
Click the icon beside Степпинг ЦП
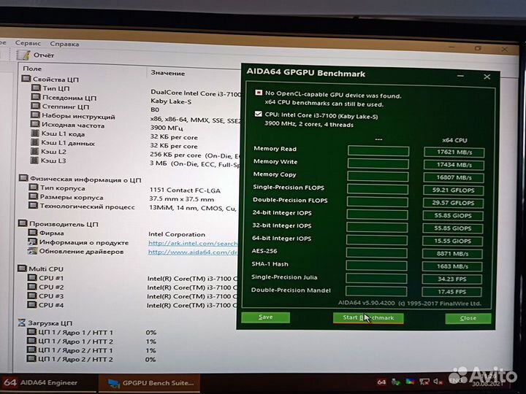click(x=35, y=106)
